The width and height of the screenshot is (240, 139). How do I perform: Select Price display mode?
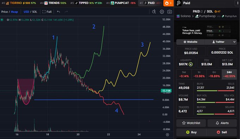click(x=5, y=12)
